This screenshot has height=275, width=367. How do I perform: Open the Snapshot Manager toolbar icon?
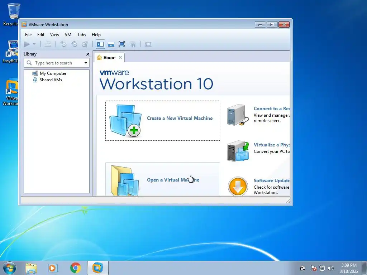pos(85,44)
